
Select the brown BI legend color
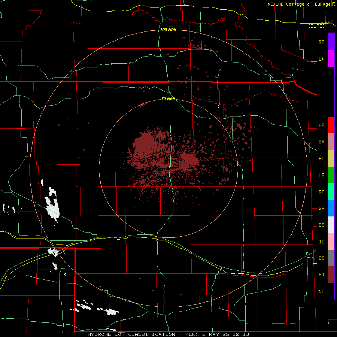331,275
